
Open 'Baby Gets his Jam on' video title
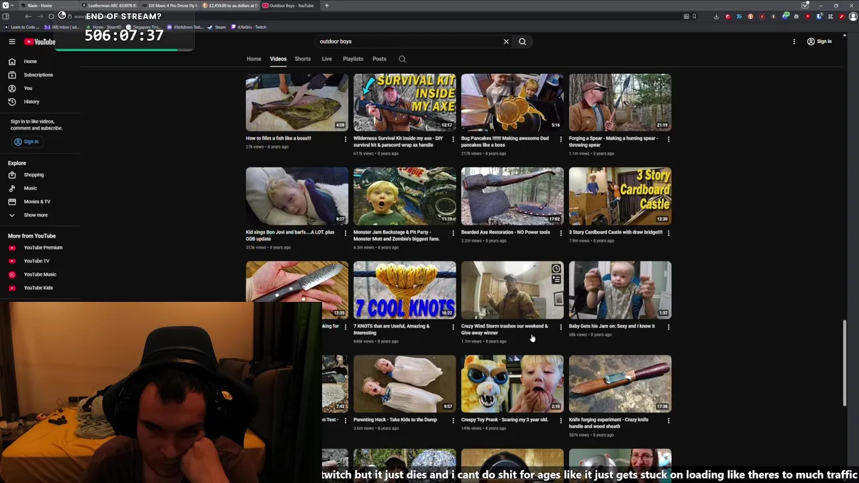click(611, 326)
